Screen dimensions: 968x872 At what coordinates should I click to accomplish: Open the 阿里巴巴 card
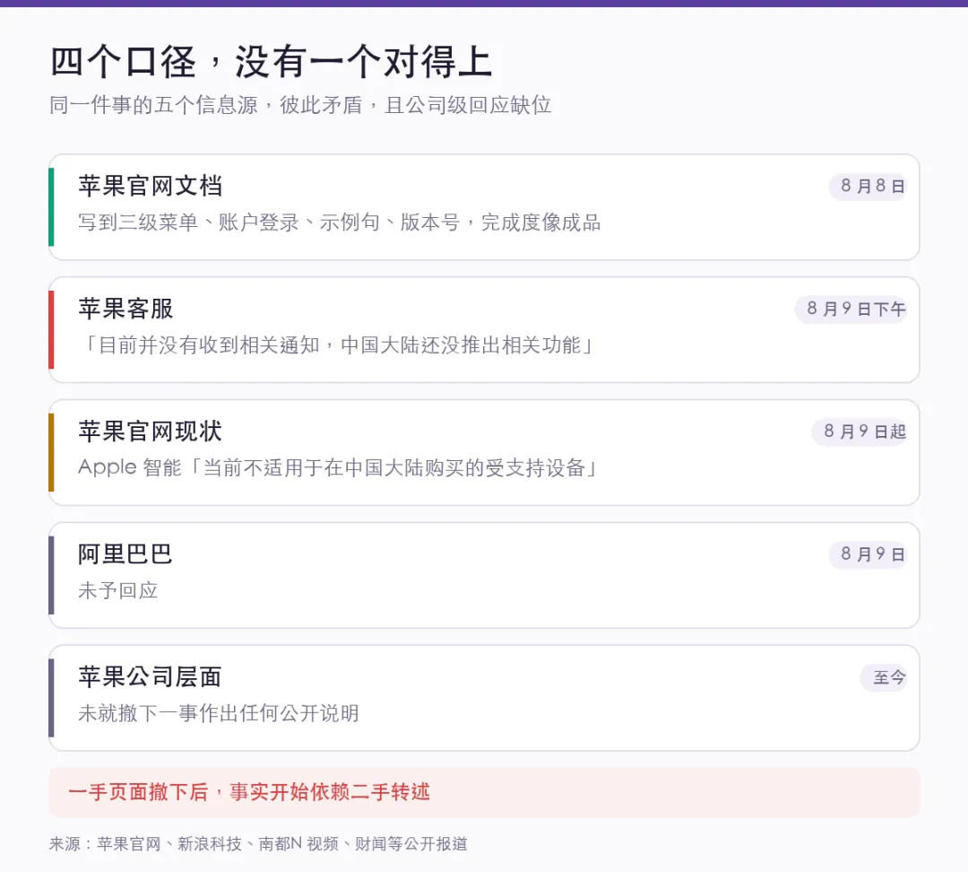click(484, 575)
